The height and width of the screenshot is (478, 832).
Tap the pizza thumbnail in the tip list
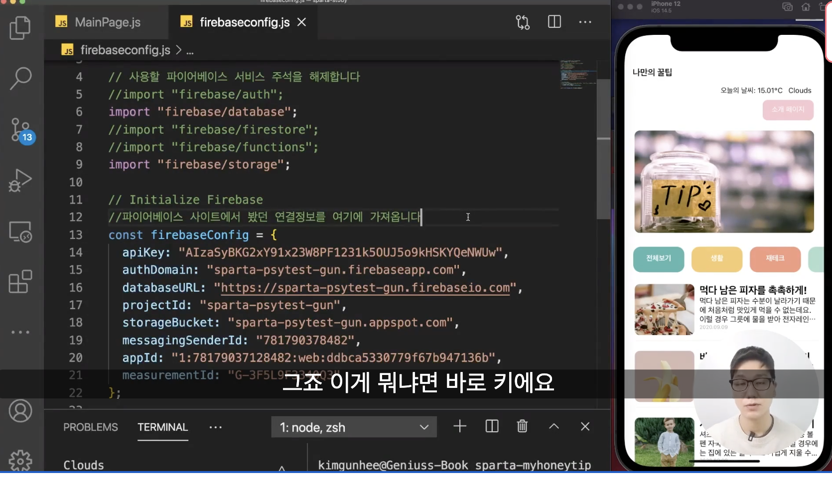pyautogui.click(x=664, y=309)
